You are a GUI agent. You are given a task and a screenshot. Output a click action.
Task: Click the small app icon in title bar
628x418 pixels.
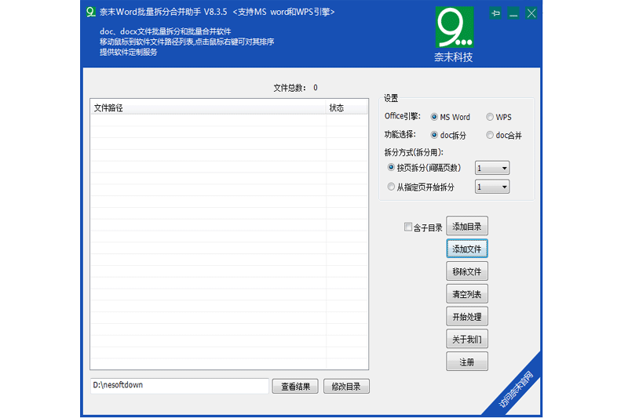point(91,12)
